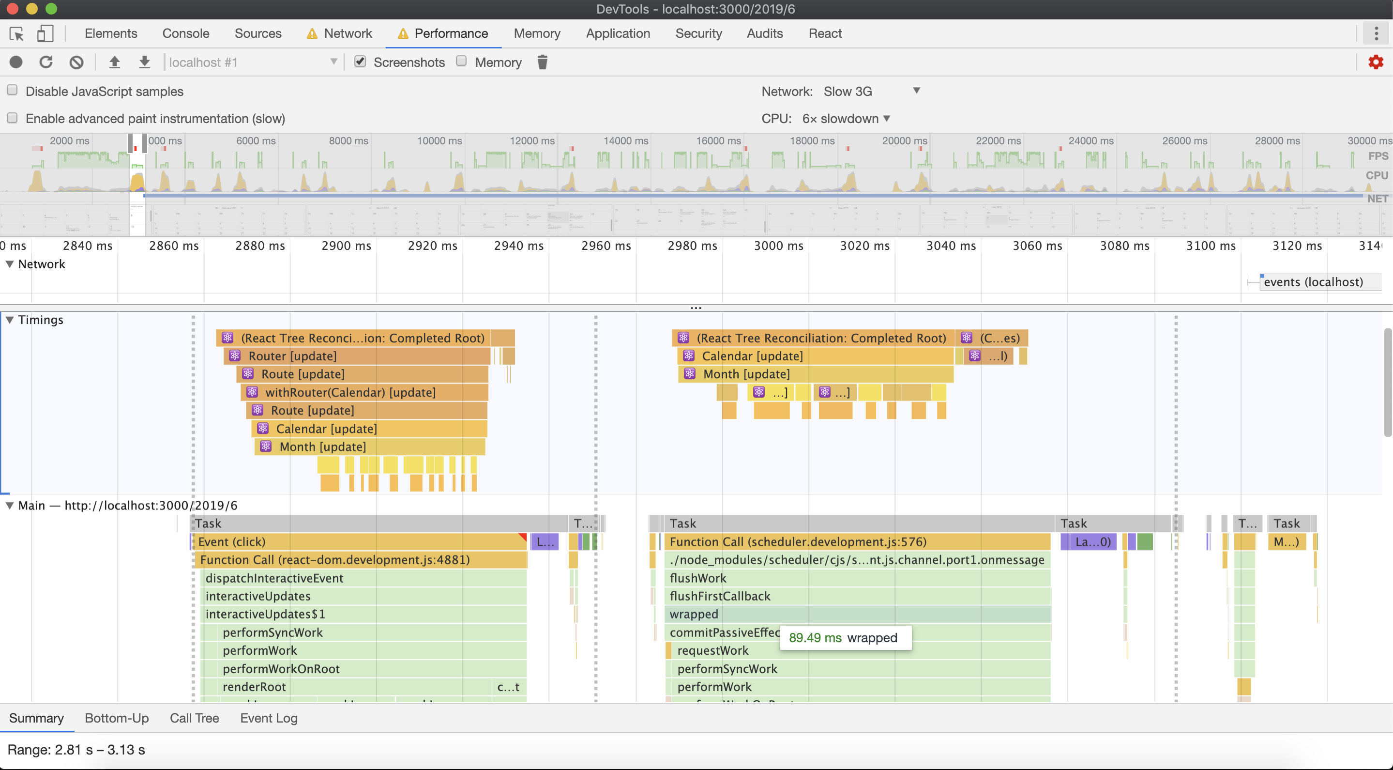
Task: Click the Record button
Action: pos(16,62)
